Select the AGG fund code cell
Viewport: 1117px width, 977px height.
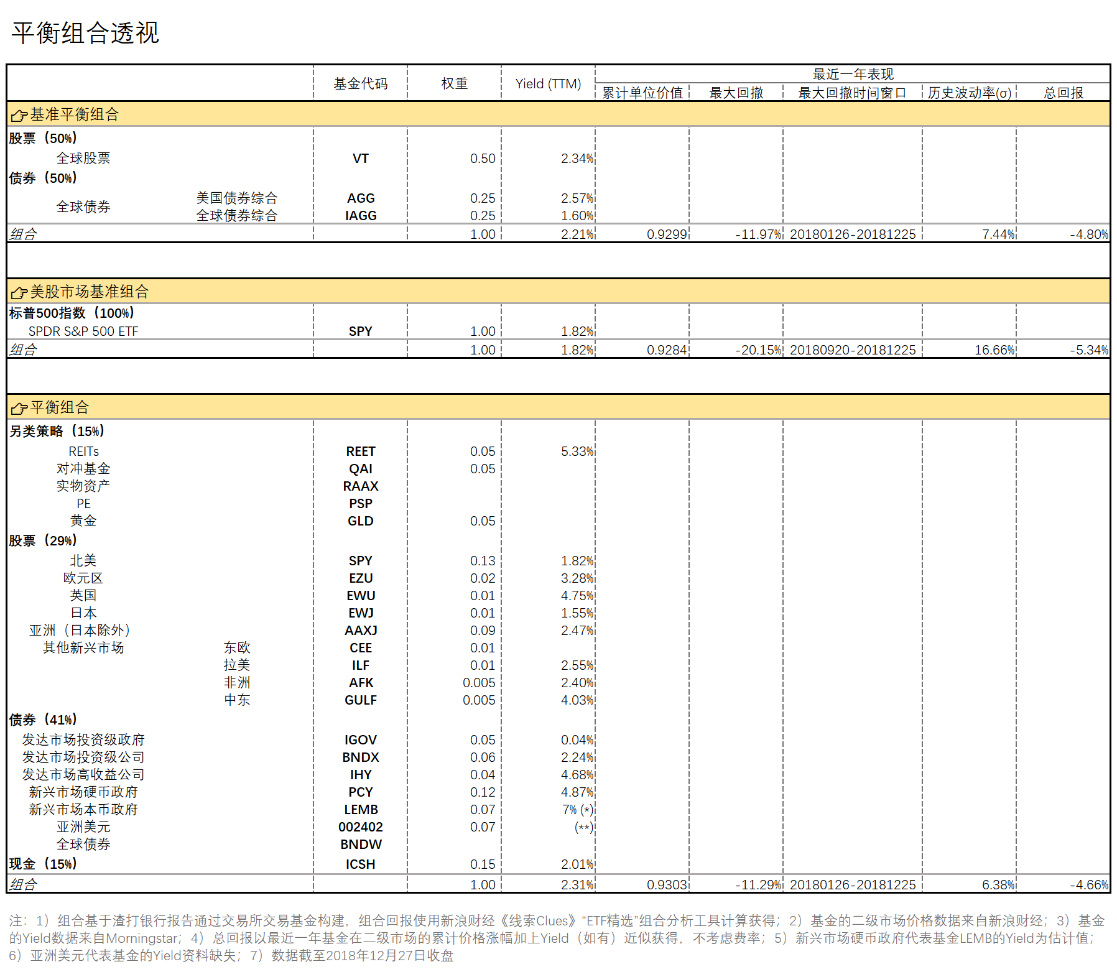click(361, 198)
